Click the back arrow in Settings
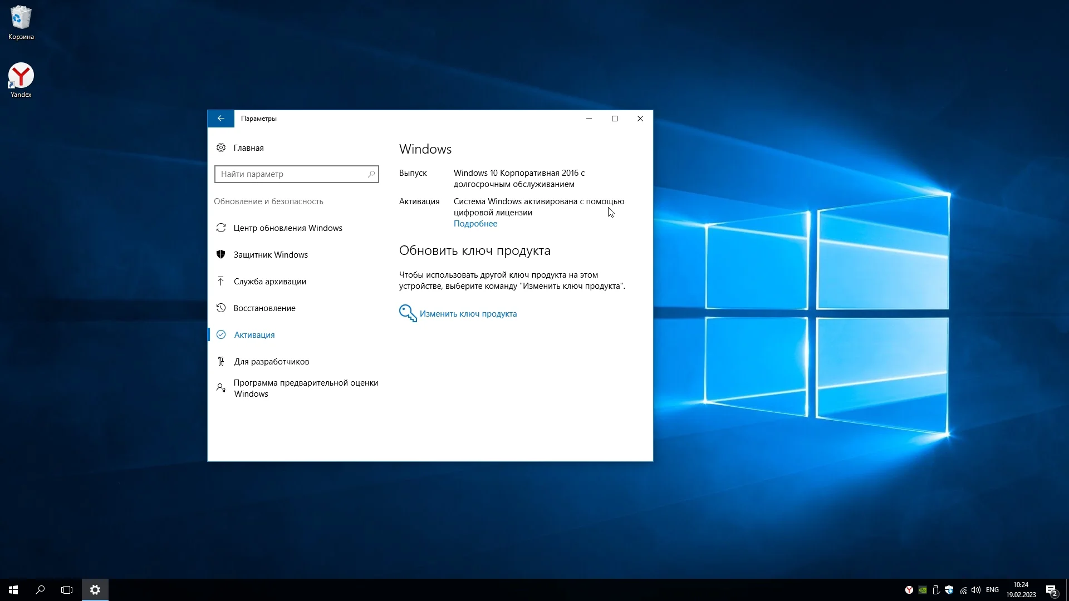This screenshot has height=601, width=1069. (x=220, y=119)
